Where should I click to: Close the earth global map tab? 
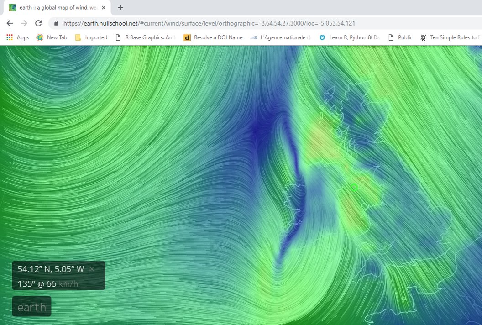click(x=104, y=8)
